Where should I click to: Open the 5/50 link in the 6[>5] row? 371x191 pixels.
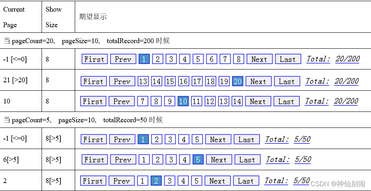tap(303, 159)
